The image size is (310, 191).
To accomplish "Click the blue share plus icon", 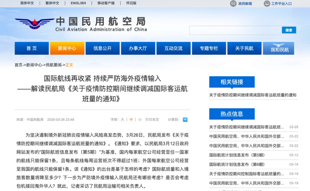I will [x=185, y=120].
